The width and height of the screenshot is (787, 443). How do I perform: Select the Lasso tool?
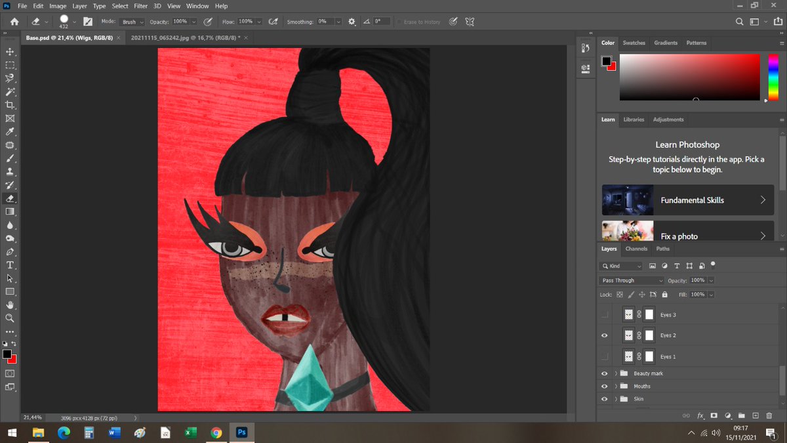point(10,78)
